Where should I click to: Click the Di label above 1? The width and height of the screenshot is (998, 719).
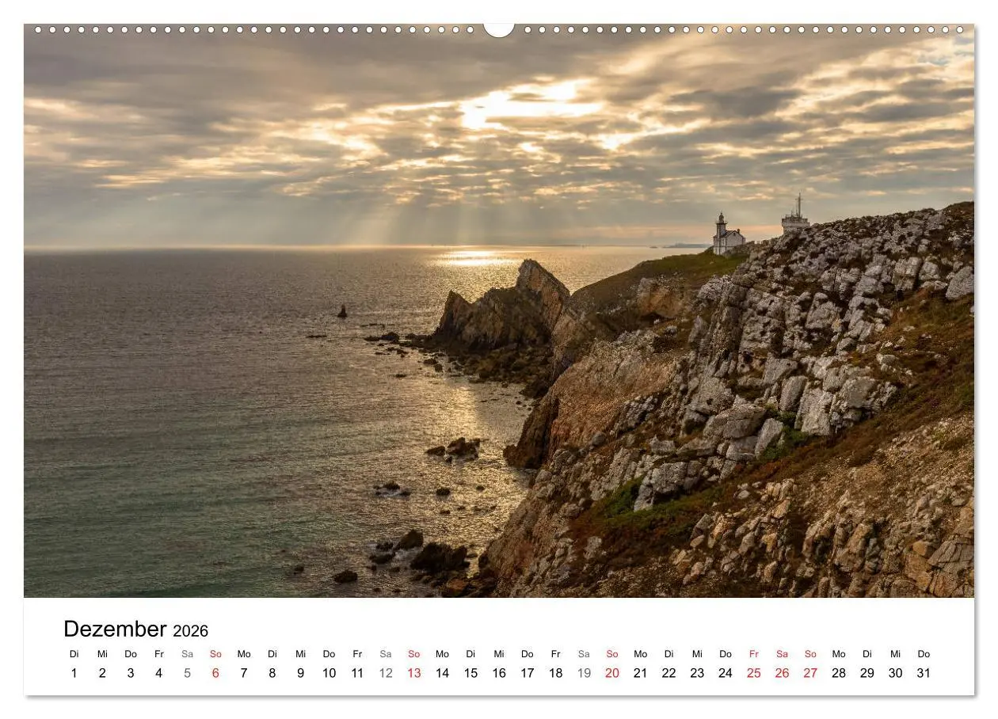coord(74,654)
